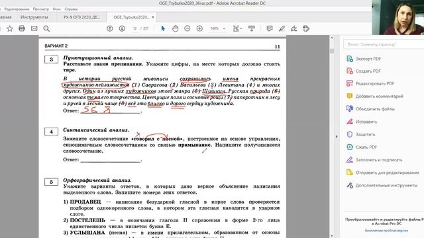Screen dimensions: 424x238
Task: Switch to the Инструменты tab
Action: [x=34, y=17]
